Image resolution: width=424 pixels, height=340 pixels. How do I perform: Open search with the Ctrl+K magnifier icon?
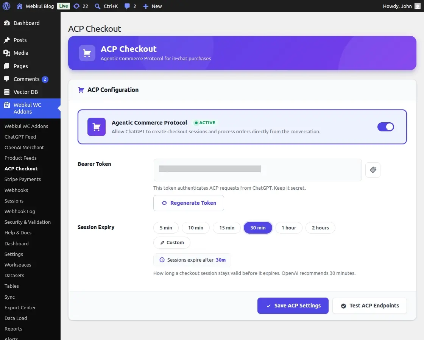[97, 6]
